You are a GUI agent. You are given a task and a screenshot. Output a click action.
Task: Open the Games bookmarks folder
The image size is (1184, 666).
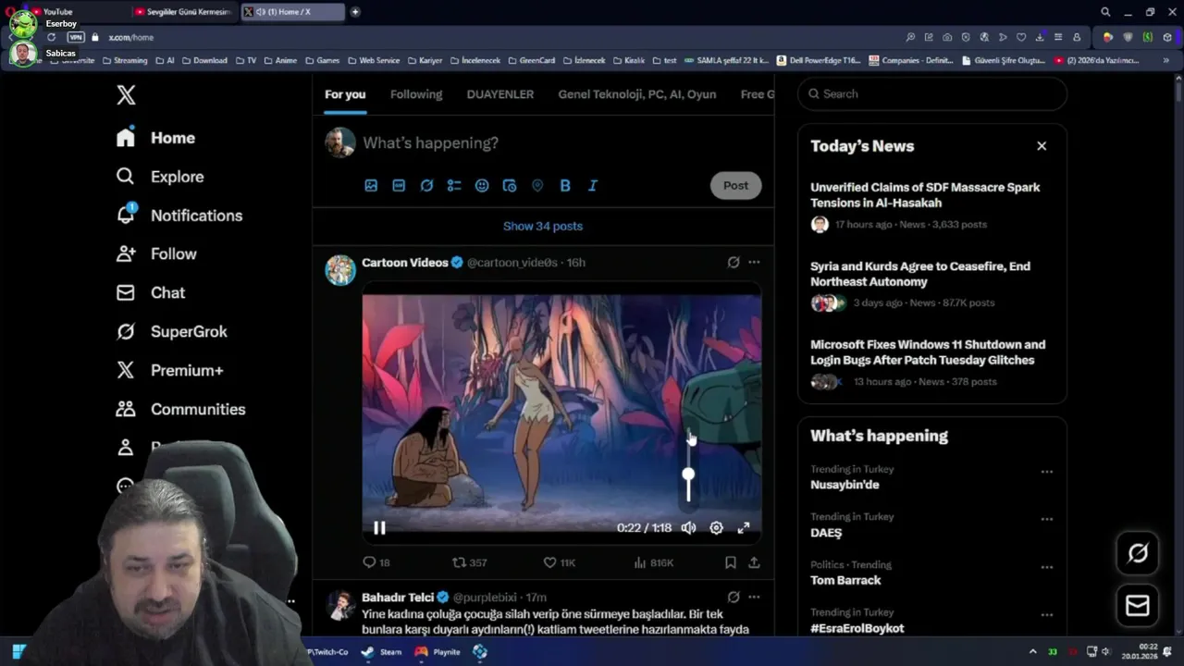pos(323,60)
